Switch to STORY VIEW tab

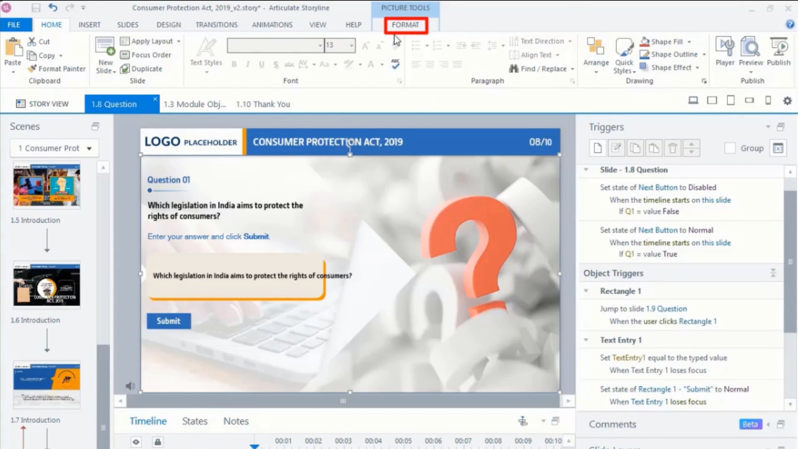coord(42,104)
